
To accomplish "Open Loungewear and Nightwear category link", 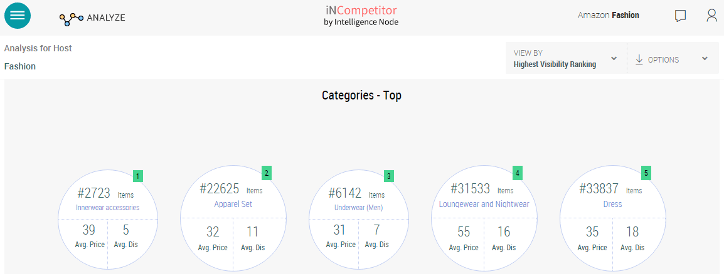I will 484,204.
